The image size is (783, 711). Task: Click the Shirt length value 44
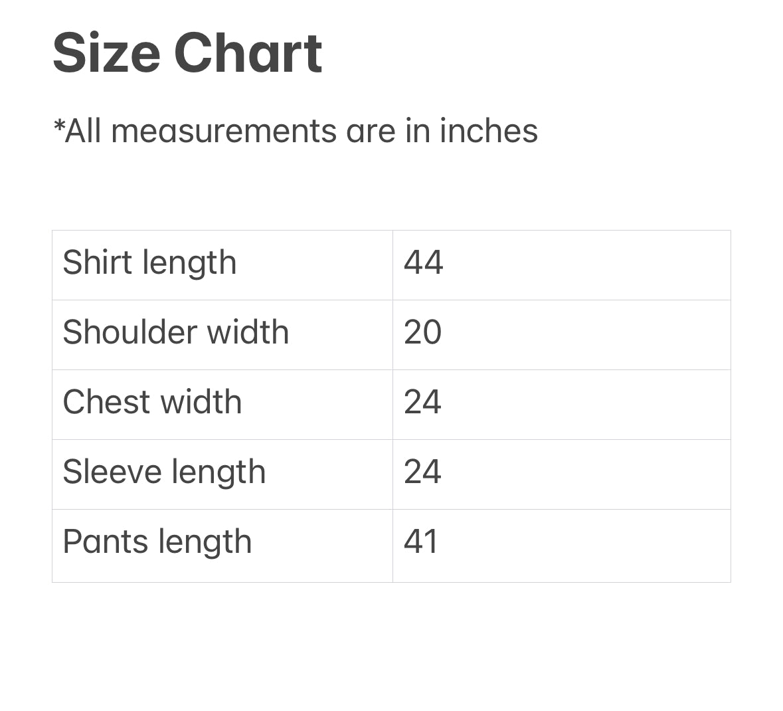point(423,262)
